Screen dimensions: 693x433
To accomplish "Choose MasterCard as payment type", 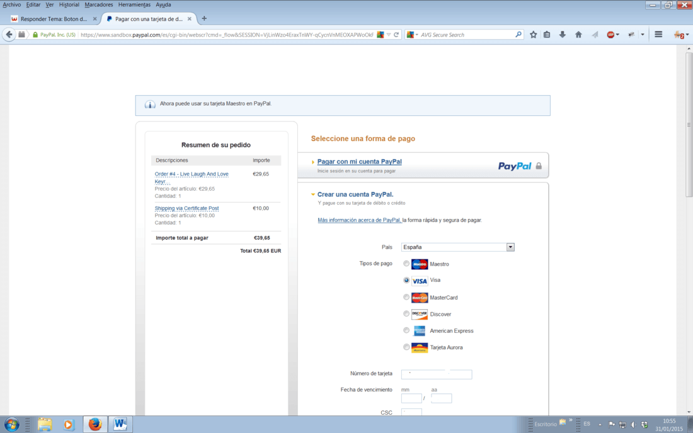I will (x=406, y=297).
